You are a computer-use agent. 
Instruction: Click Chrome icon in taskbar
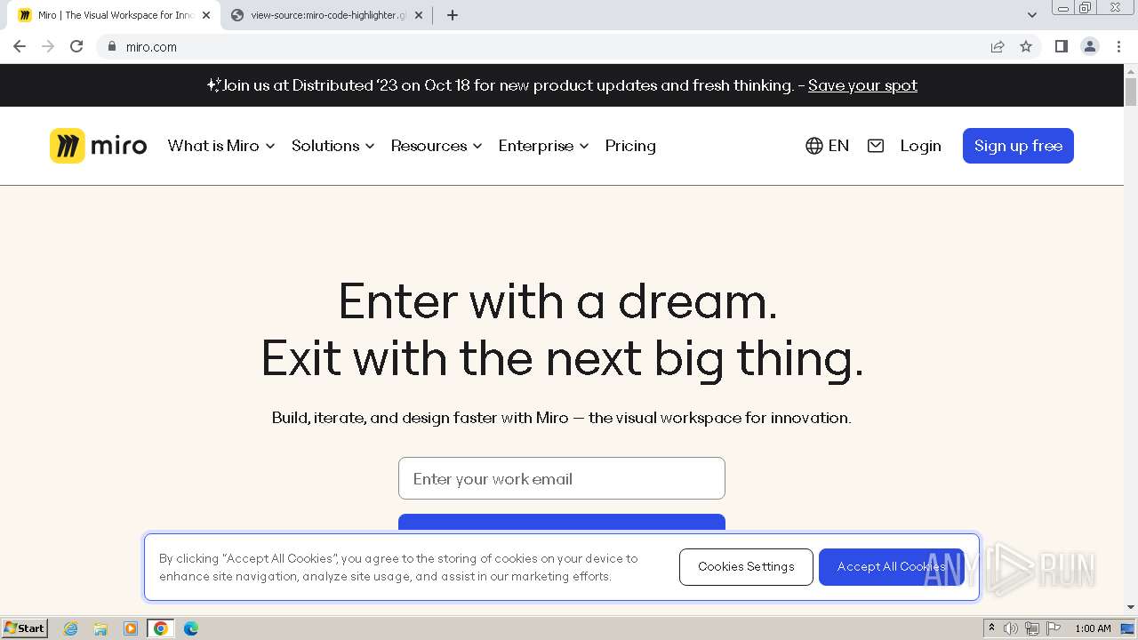(x=161, y=628)
